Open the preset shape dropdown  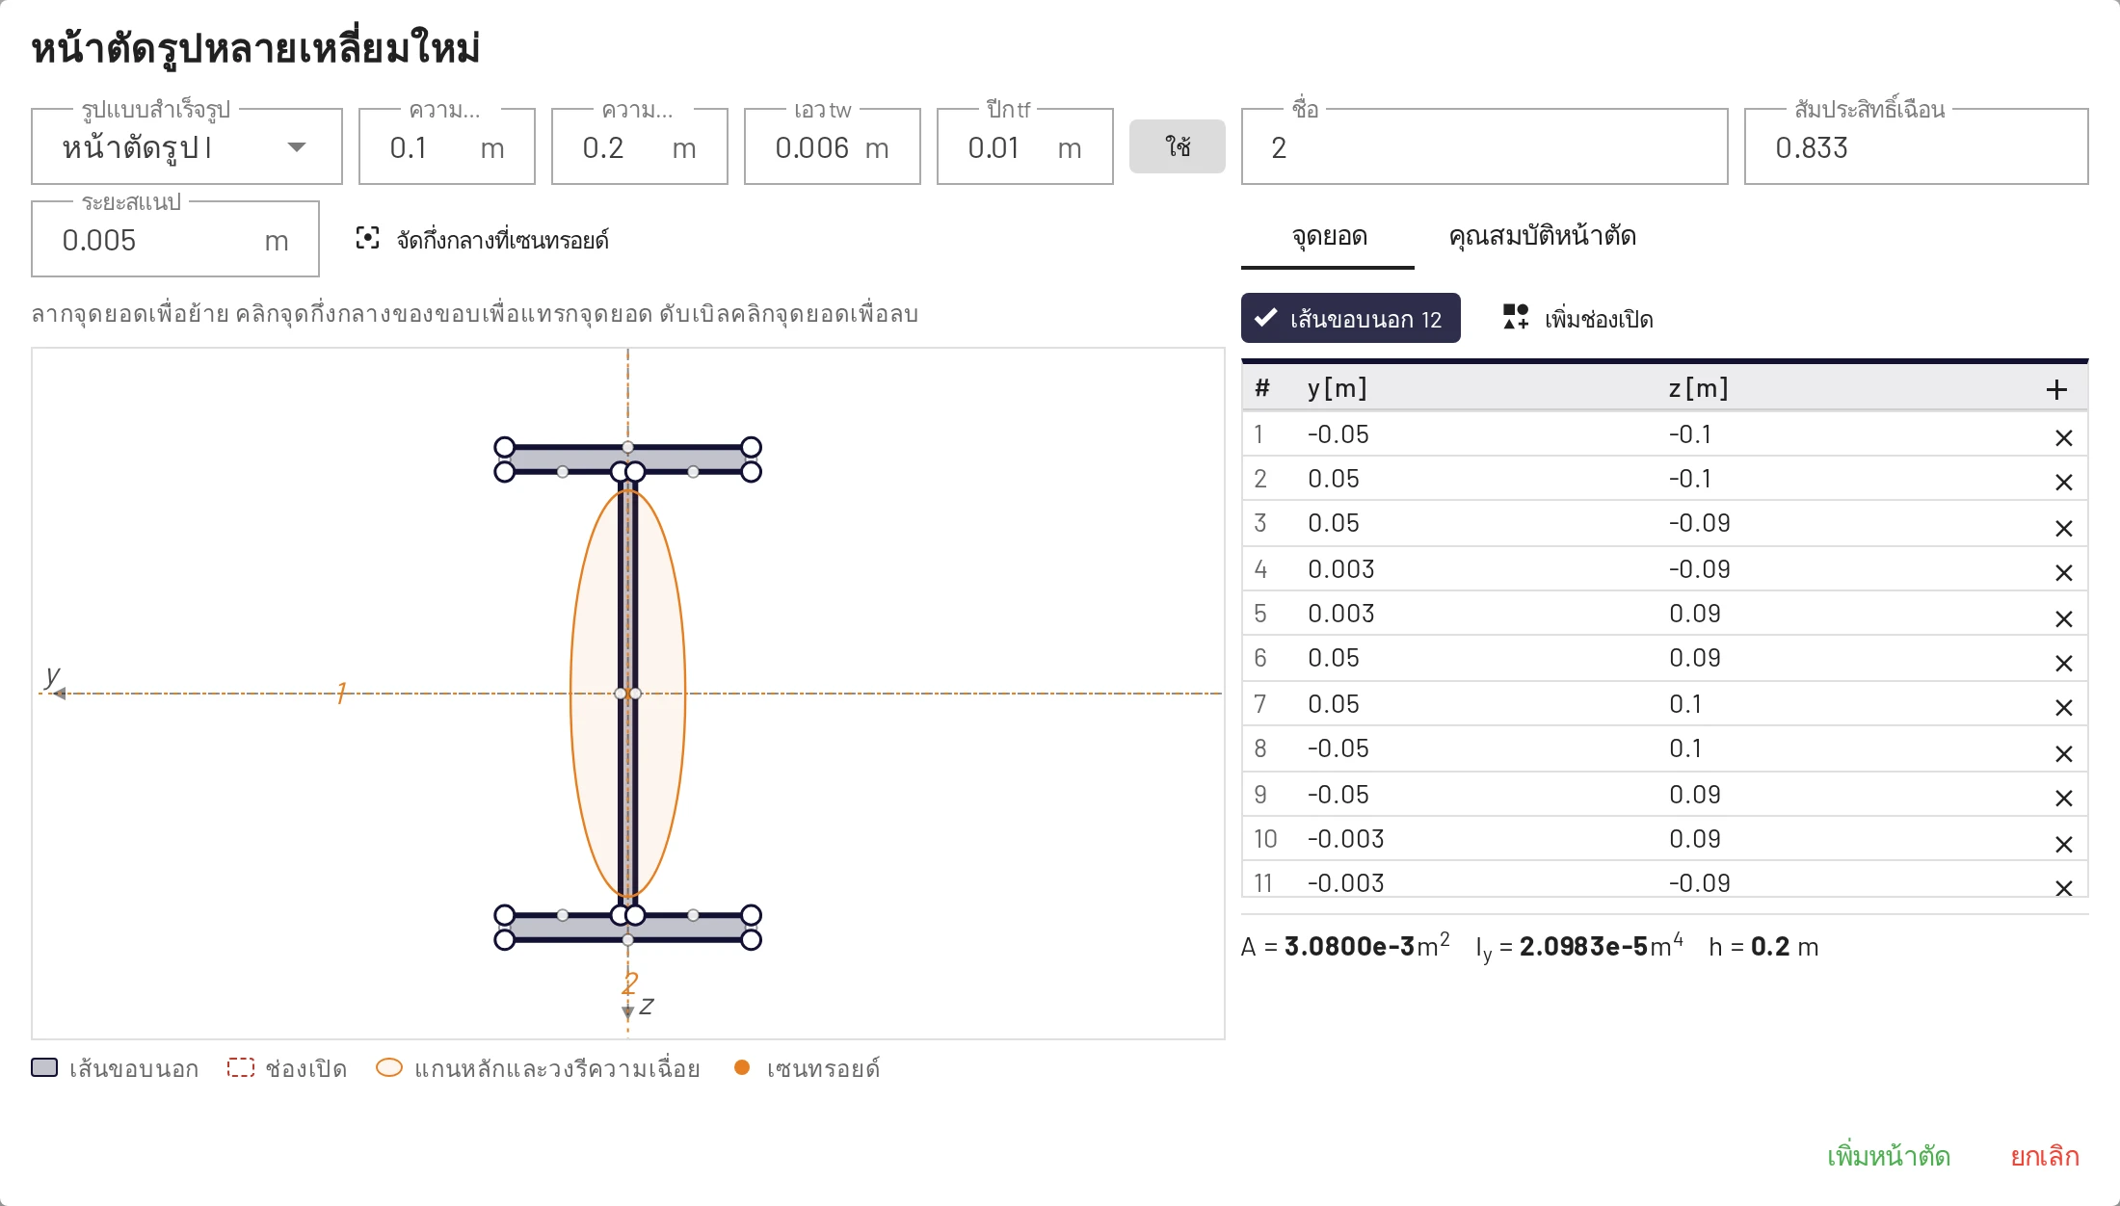187,146
